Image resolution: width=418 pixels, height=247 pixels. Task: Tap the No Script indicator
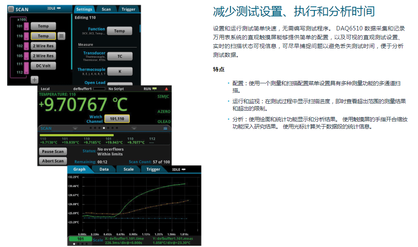coord(116,89)
